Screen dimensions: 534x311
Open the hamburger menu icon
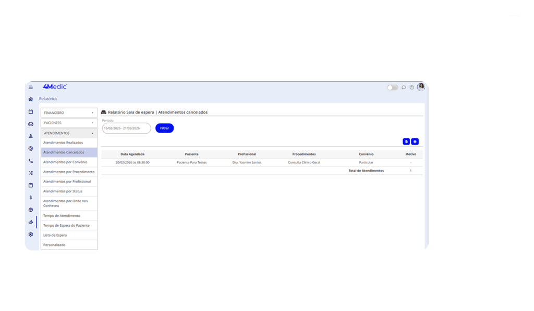coord(31,87)
